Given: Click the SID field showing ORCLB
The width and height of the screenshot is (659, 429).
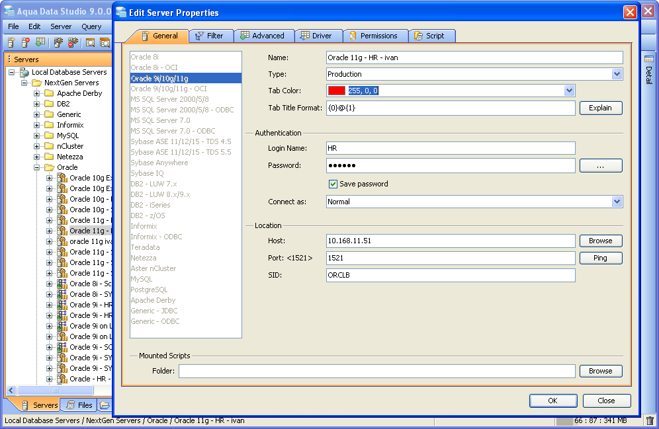Looking at the screenshot, I should tap(451, 276).
